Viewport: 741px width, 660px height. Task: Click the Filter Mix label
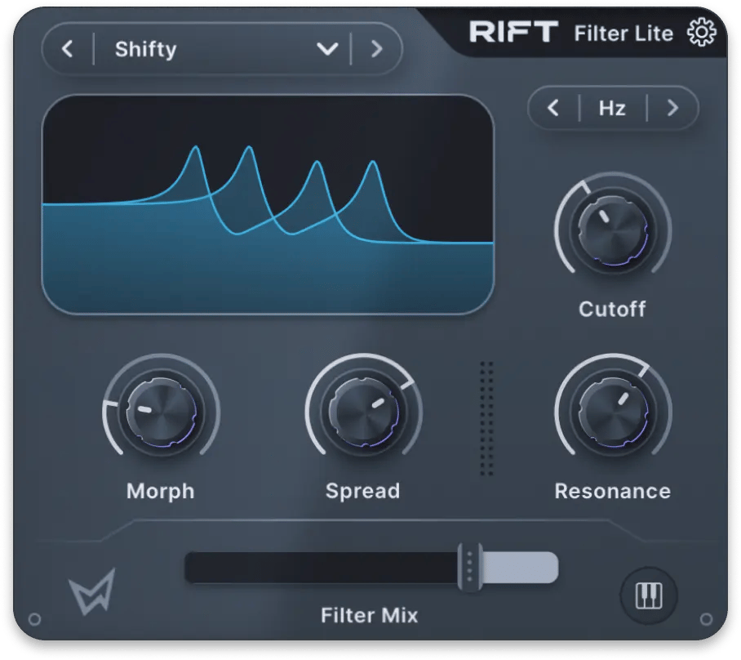370,616
